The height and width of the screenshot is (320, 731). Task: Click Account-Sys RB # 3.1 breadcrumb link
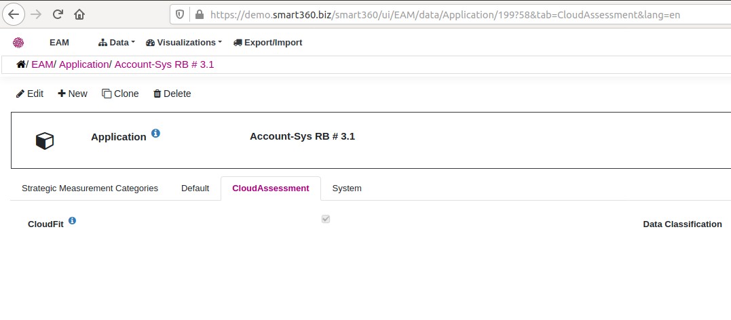[x=164, y=64]
